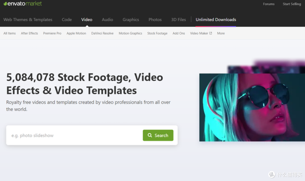Expand the More subcategory menu
Screen dimensions: 305x181
pyautogui.click(x=221, y=33)
